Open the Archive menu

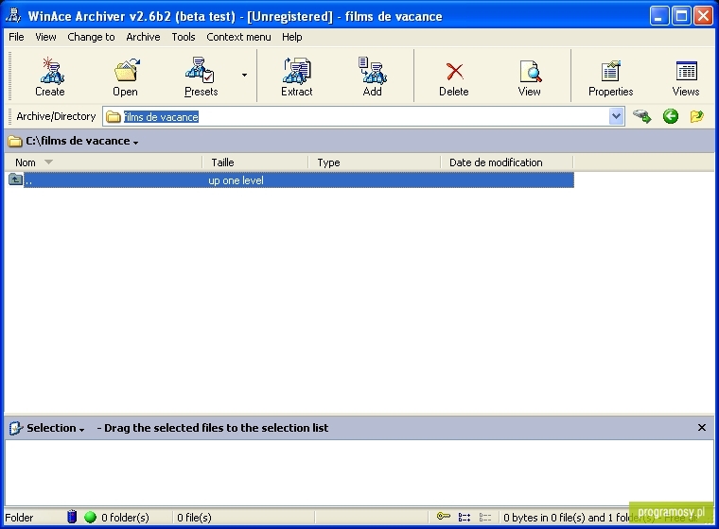tap(143, 37)
